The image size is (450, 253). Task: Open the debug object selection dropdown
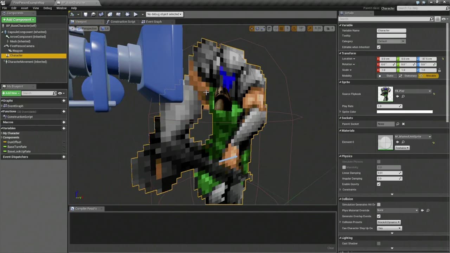164,14
